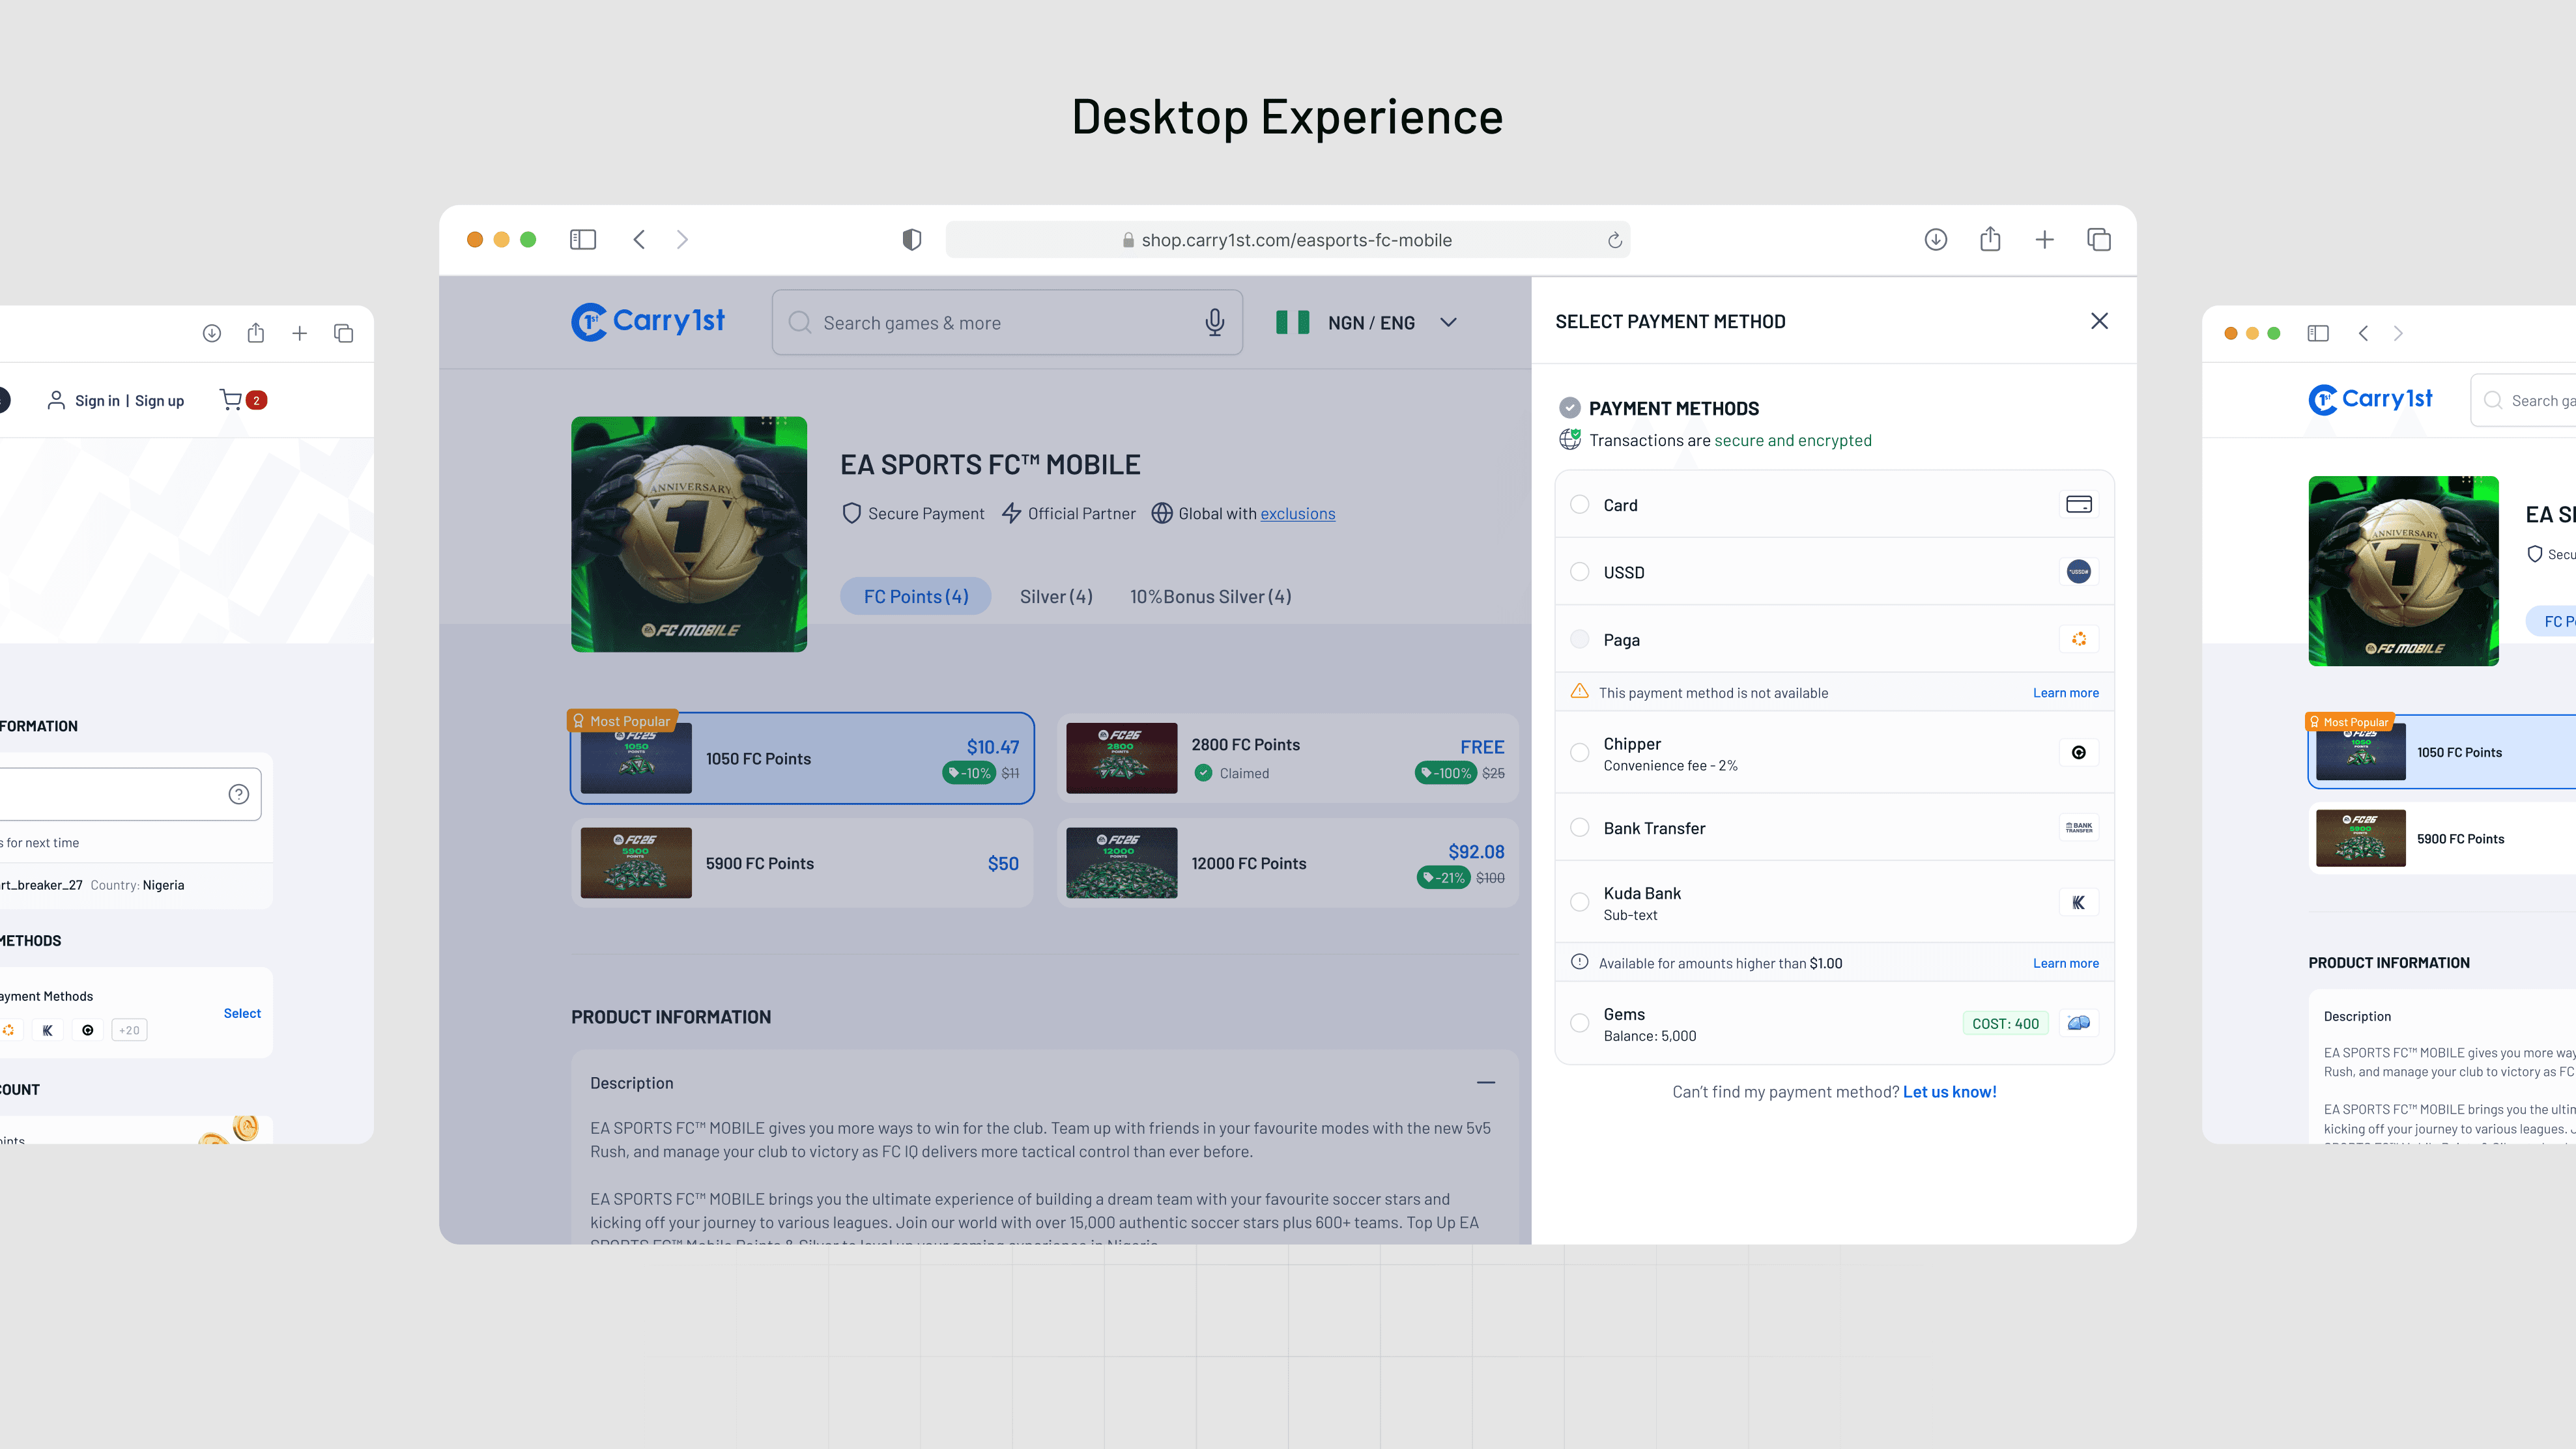Image resolution: width=2576 pixels, height=1449 pixels.
Task: Open the exclusions link
Action: [1297, 514]
